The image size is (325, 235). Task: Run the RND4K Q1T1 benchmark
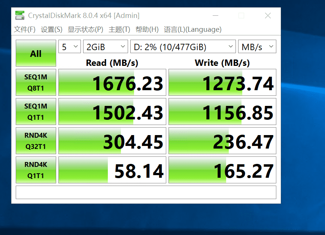click(x=36, y=170)
